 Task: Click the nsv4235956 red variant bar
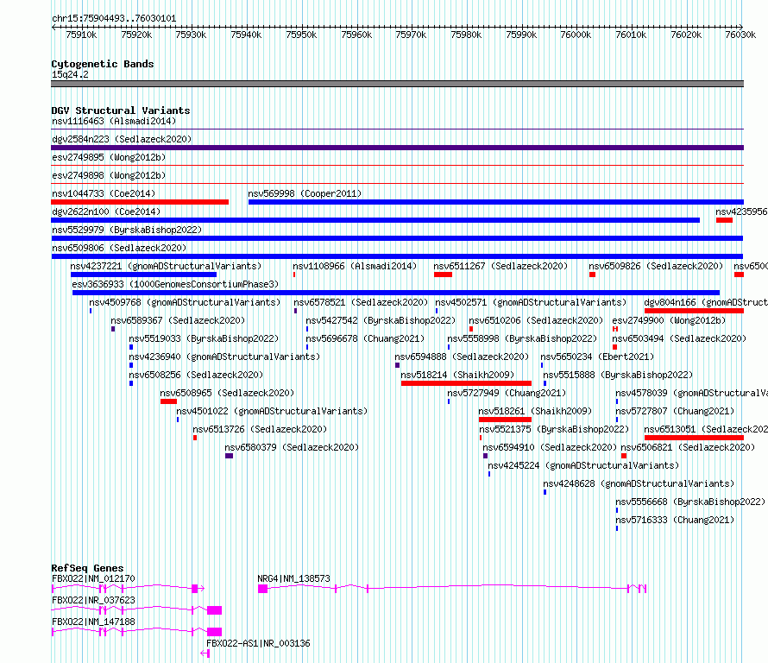coord(724,220)
